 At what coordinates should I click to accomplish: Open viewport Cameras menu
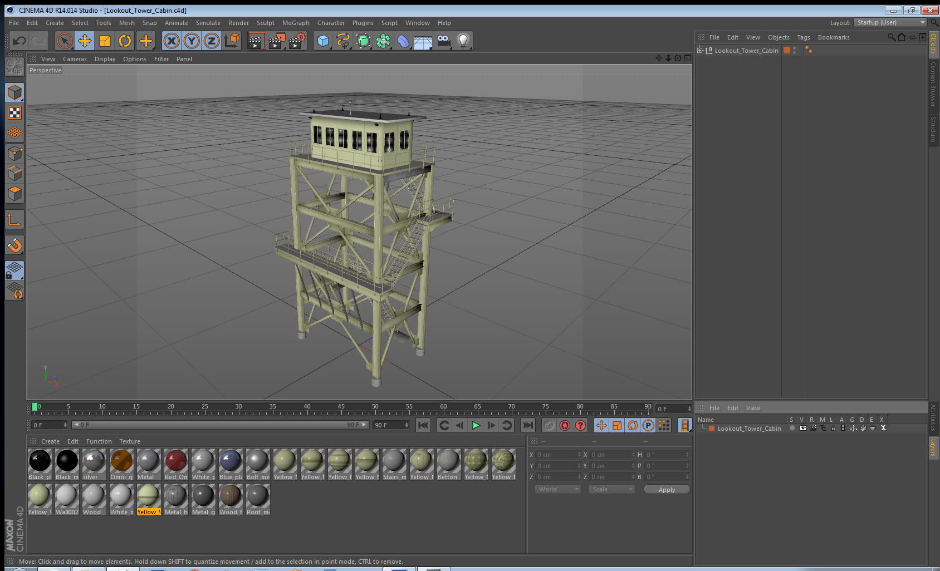pos(75,59)
